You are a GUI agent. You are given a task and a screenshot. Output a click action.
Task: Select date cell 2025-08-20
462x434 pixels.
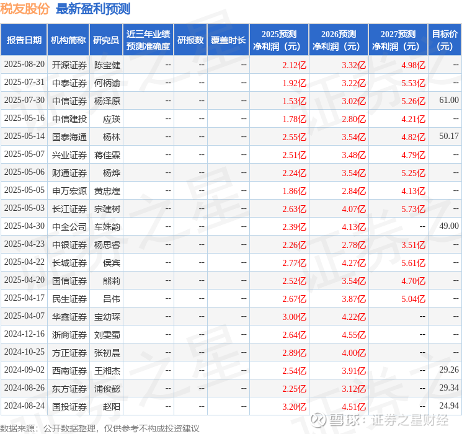[x=24, y=64]
